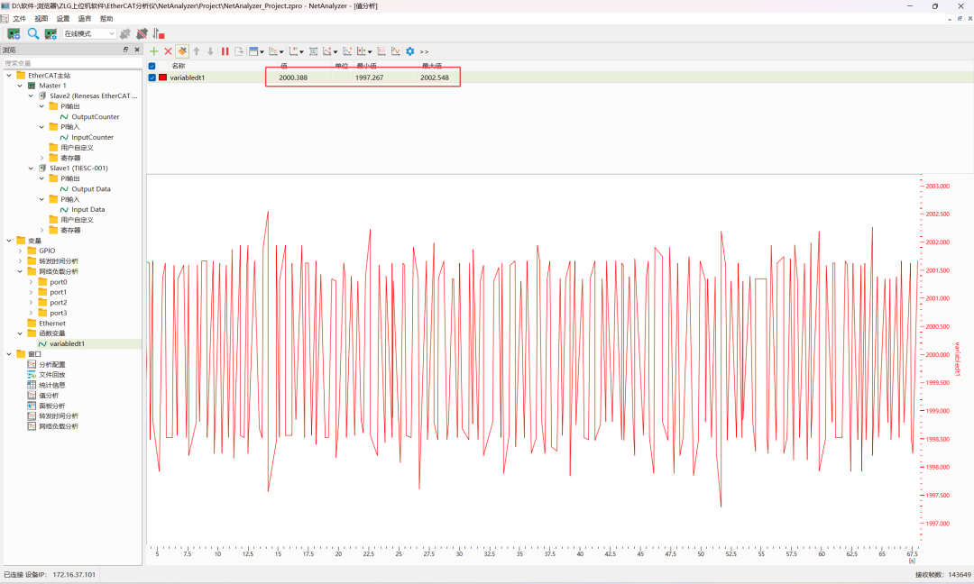Viewport: 974px width, 584px height.
Task: Open chart settings blue gear icon
Action: 410,51
